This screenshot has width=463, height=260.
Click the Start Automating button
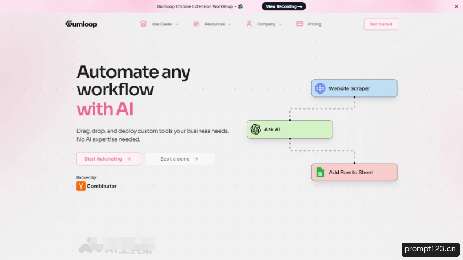pyautogui.click(x=109, y=159)
